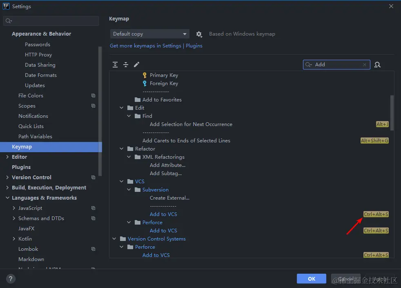Expand the JavaScript settings node
This screenshot has width=401, height=288.
coord(14,208)
